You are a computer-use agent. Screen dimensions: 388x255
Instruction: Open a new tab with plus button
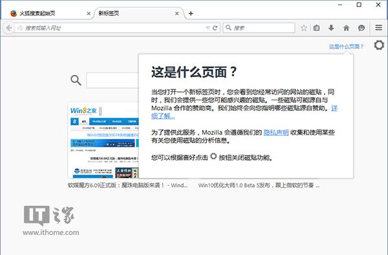pyautogui.click(x=191, y=14)
